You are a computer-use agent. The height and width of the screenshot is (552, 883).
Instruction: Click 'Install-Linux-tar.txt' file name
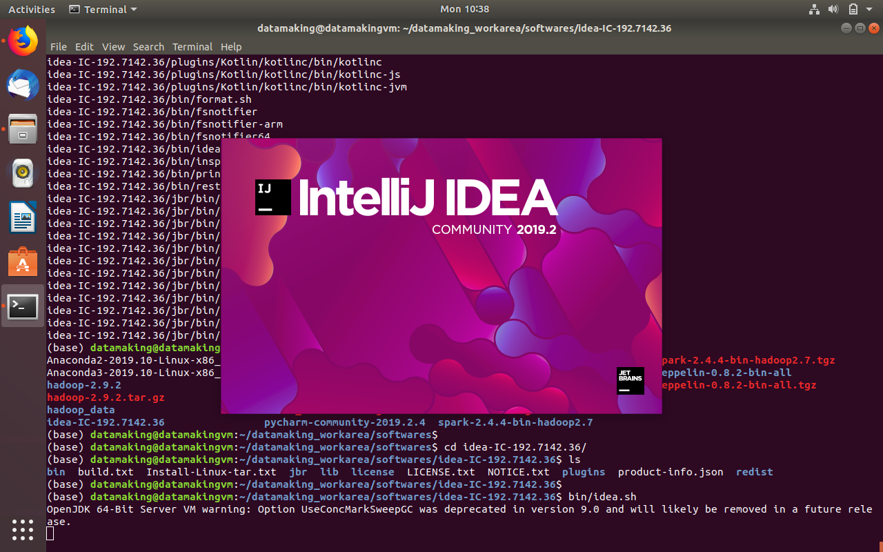click(x=211, y=472)
